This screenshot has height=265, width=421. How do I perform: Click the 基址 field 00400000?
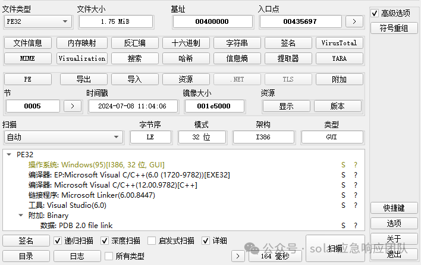pyautogui.click(x=212, y=21)
